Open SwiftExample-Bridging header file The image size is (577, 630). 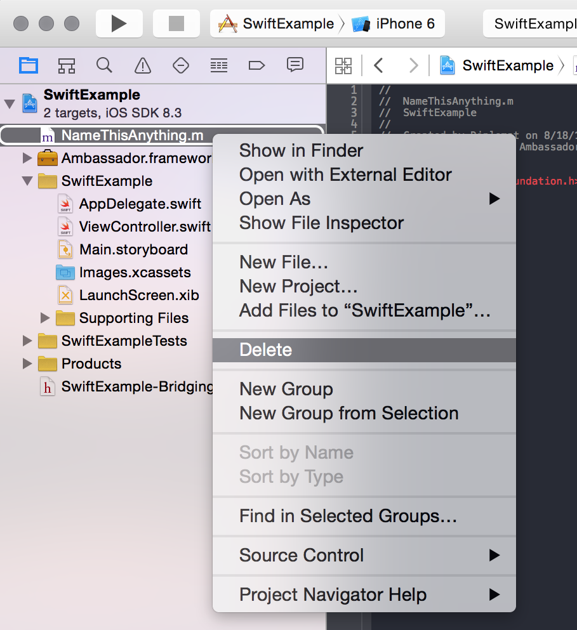pos(137,386)
